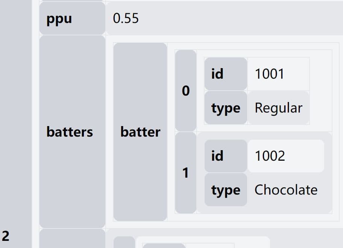Select the type key beside Chocolate
343x248 pixels.
click(x=226, y=190)
